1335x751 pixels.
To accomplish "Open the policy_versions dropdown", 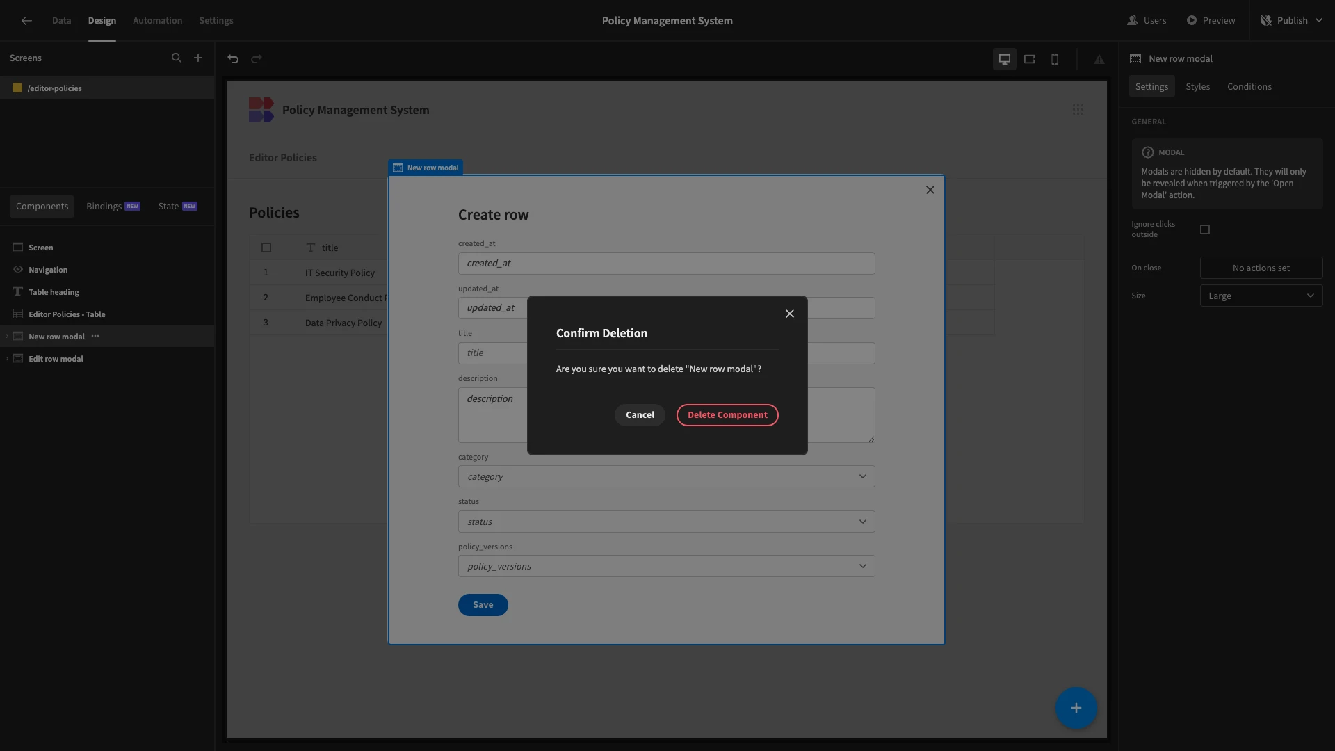I will coord(666,566).
